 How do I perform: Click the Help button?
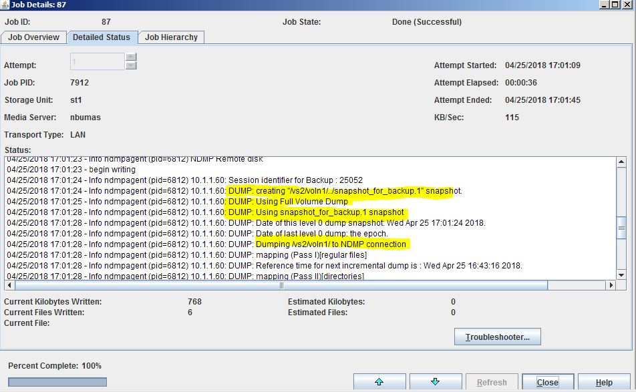click(x=603, y=381)
